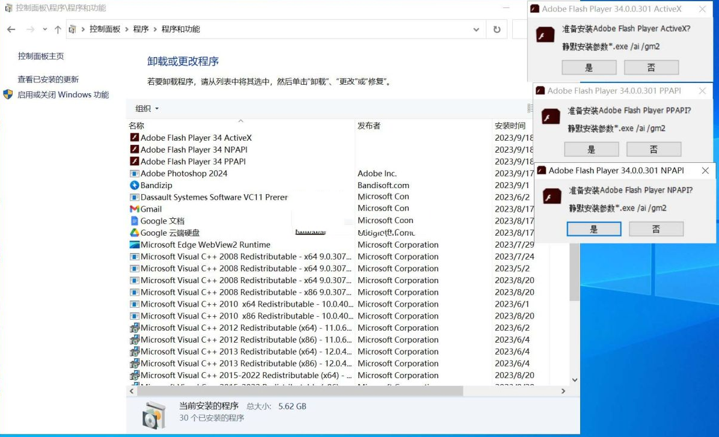
Task: Click 是 in the Flash Player ActiveX dialog
Action: click(x=589, y=67)
